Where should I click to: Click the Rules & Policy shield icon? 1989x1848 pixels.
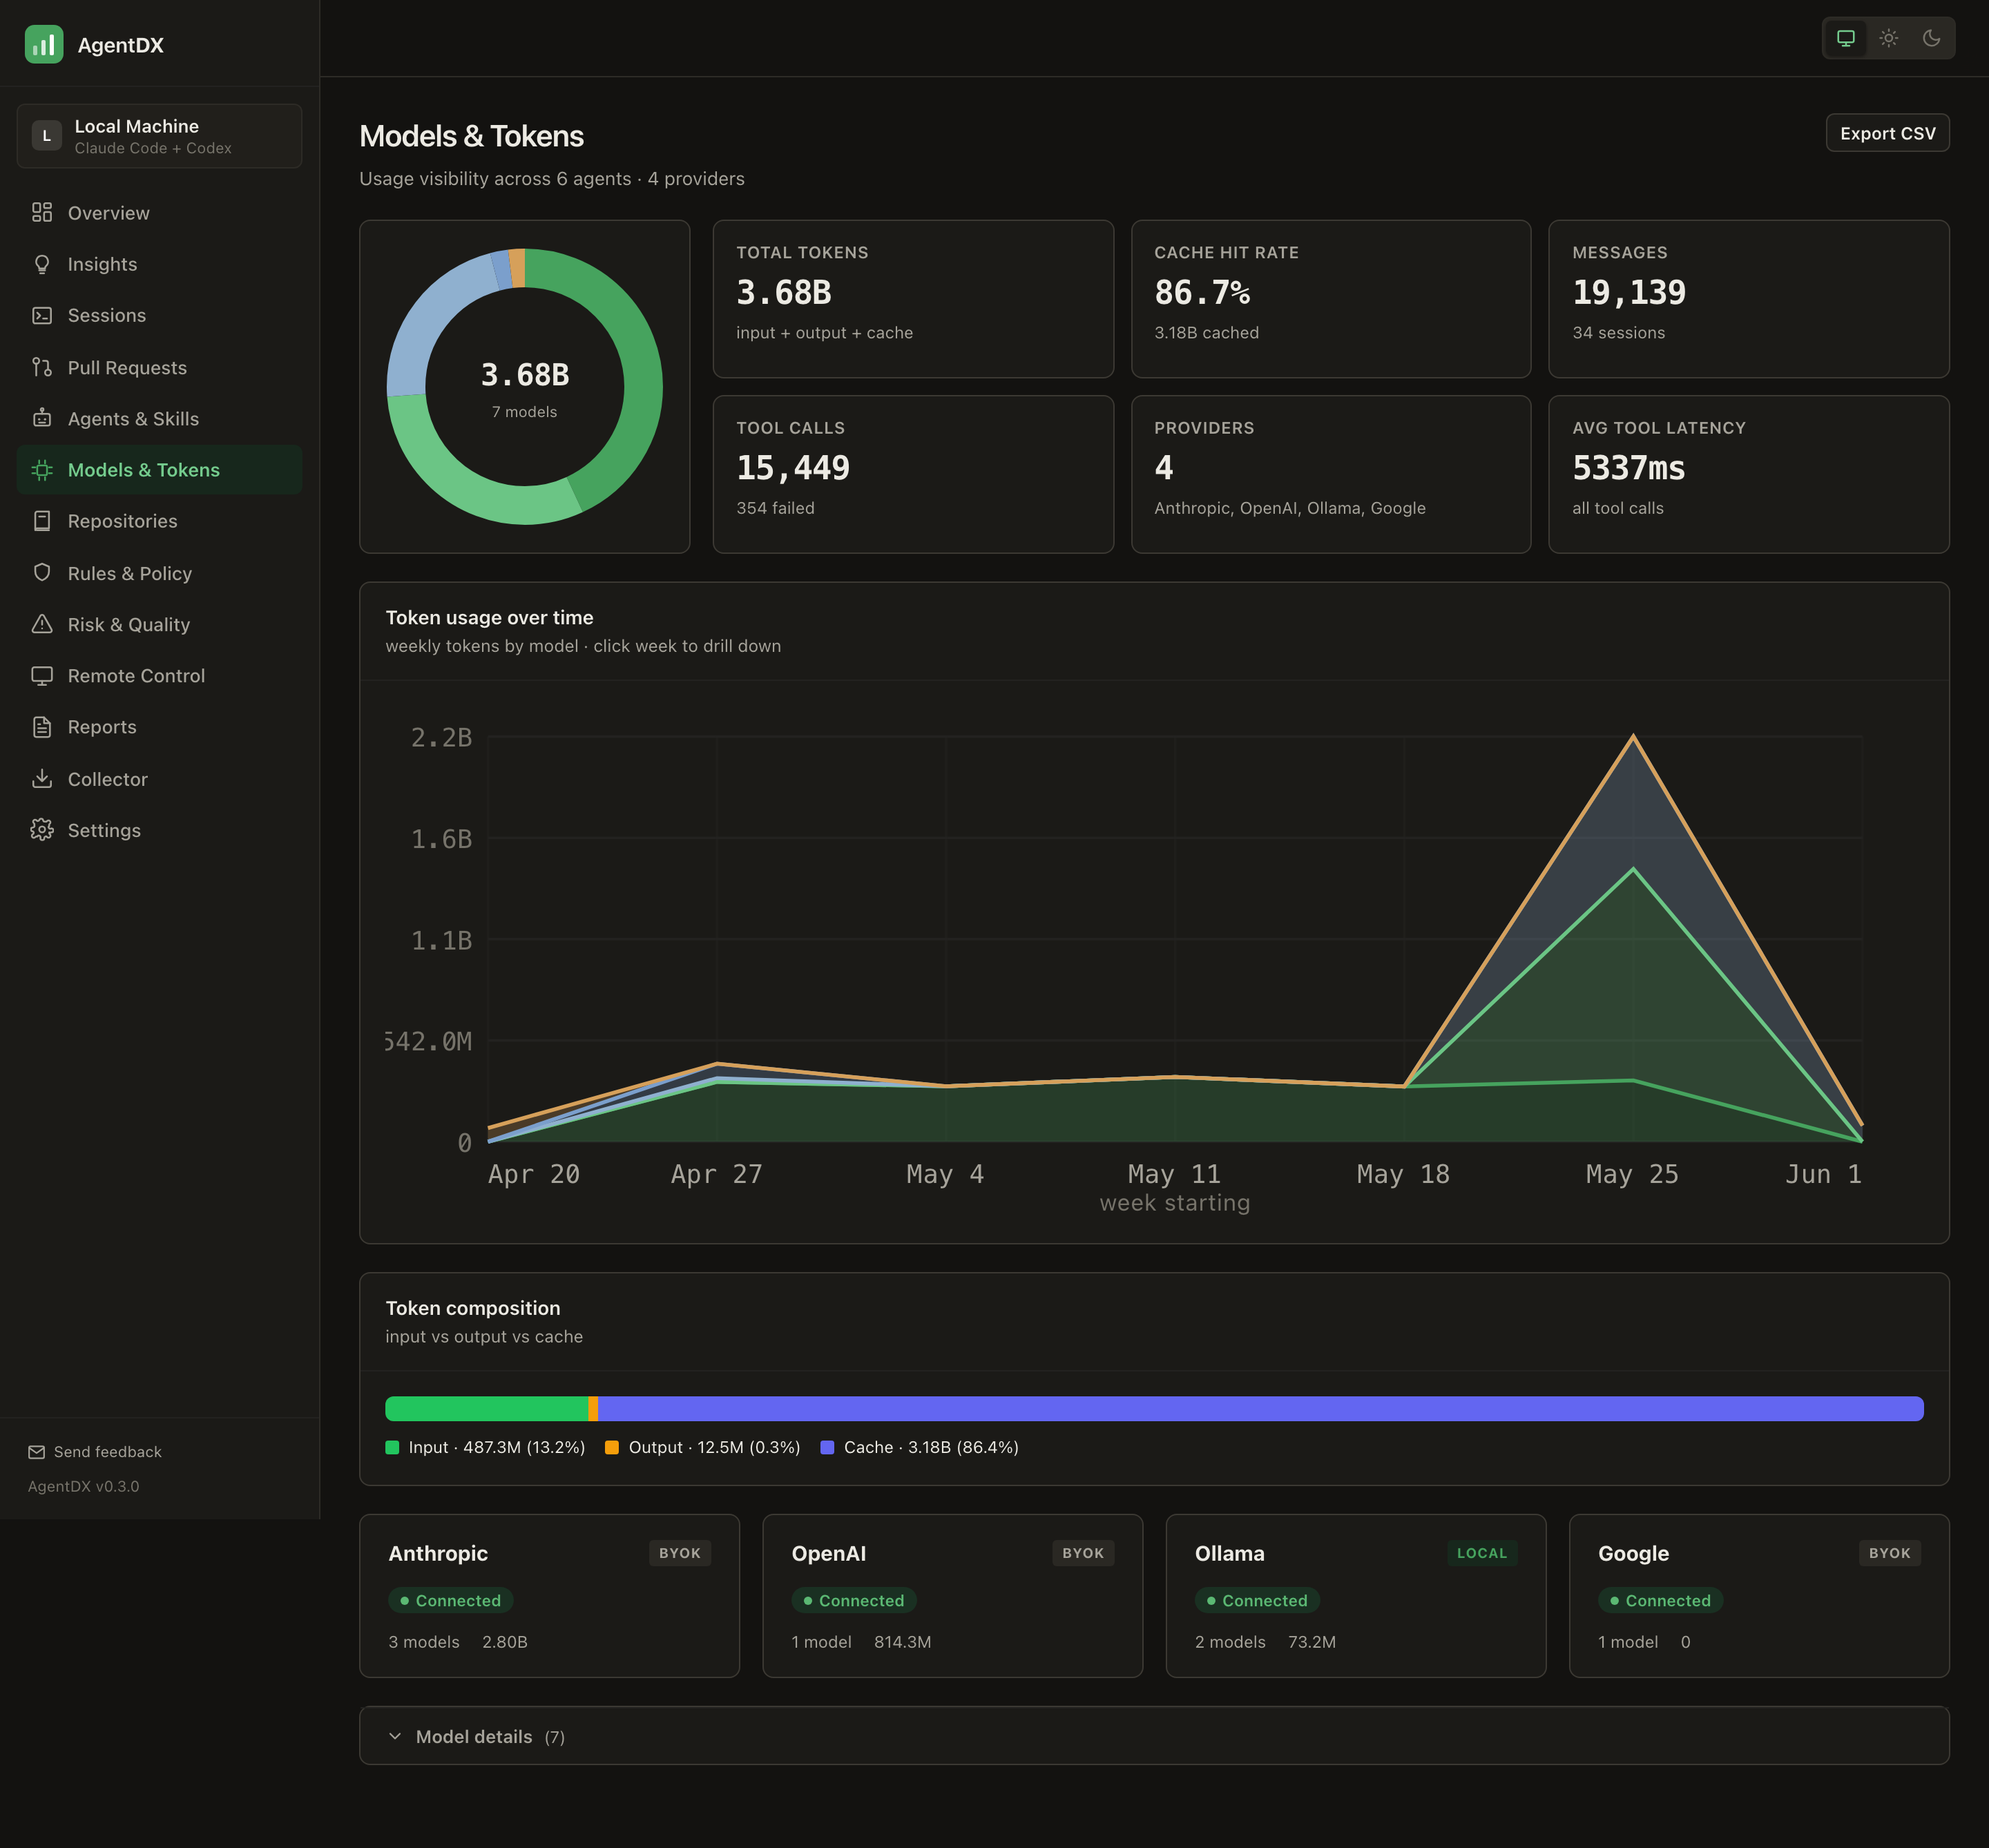[42, 572]
